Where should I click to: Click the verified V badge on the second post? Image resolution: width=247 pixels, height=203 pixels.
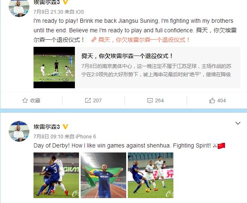point(65,127)
